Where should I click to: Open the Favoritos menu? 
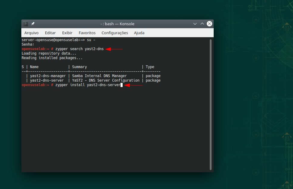click(x=87, y=33)
